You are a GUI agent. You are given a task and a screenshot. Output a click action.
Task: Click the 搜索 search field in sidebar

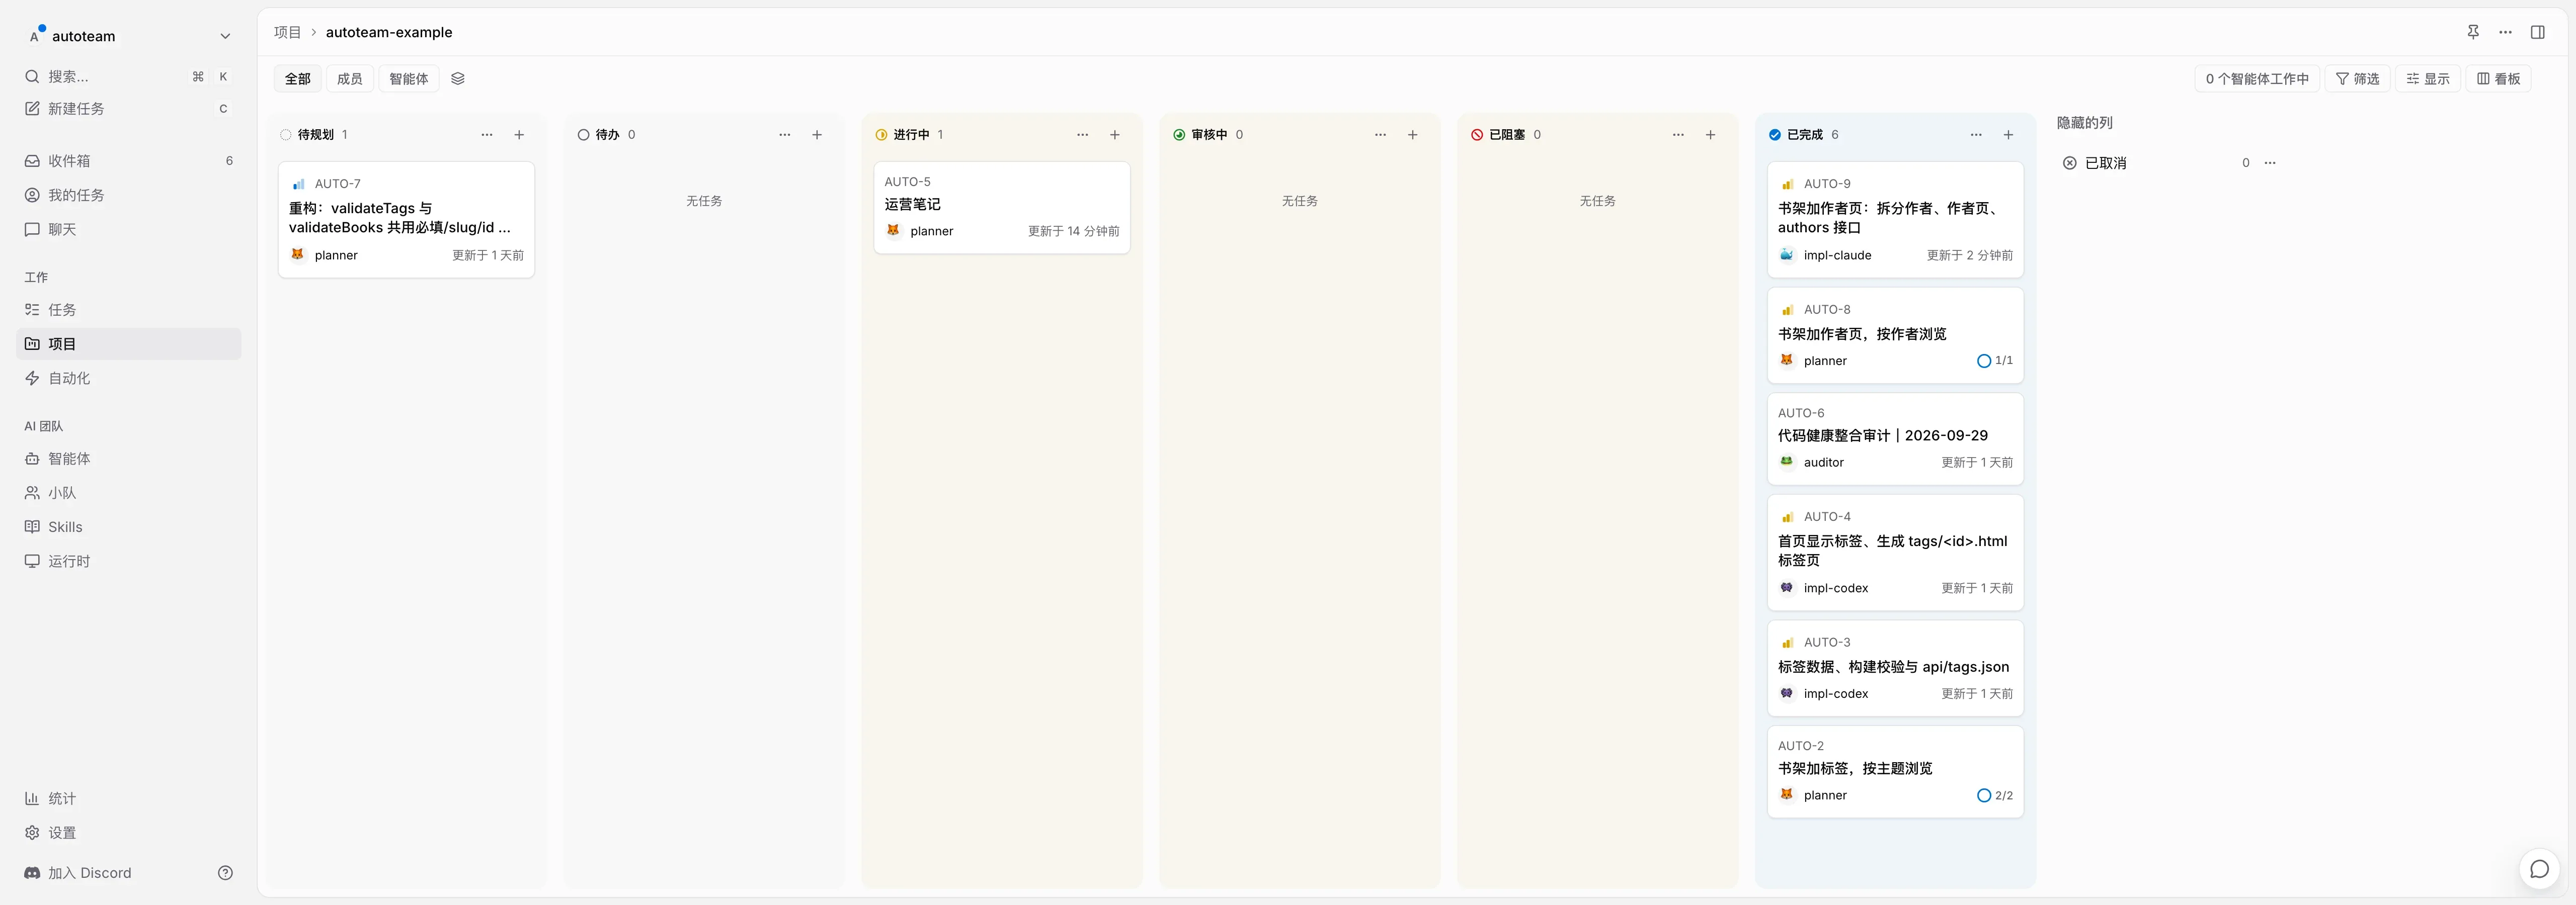point(129,77)
